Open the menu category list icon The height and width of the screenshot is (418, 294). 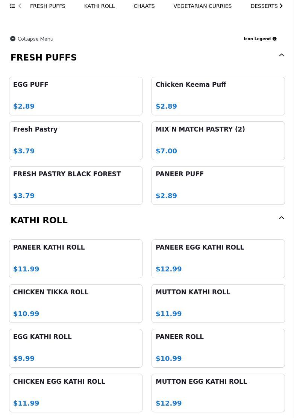[12, 6]
